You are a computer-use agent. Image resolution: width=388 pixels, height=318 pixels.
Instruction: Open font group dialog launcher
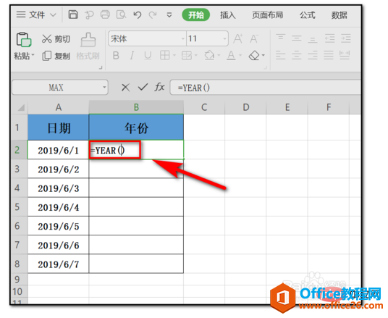pyautogui.click(x=265, y=67)
